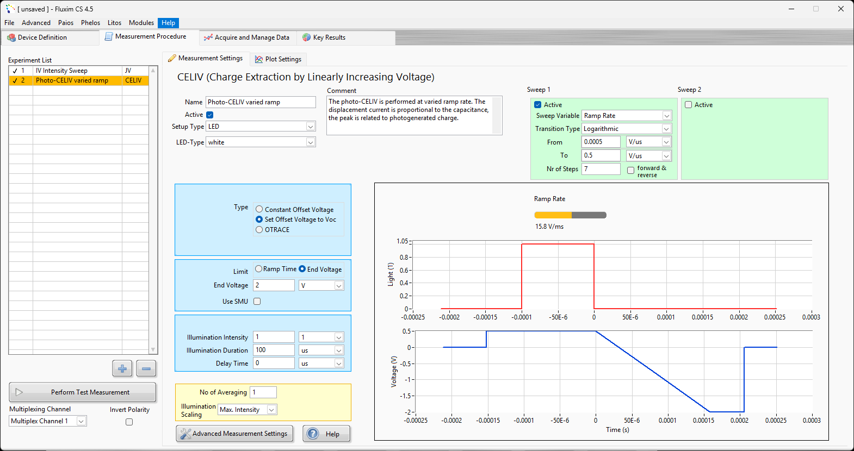This screenshot has width=854, height=451.
Task: Uncheck the experiment Active checkbox
Action: [209, 115]
